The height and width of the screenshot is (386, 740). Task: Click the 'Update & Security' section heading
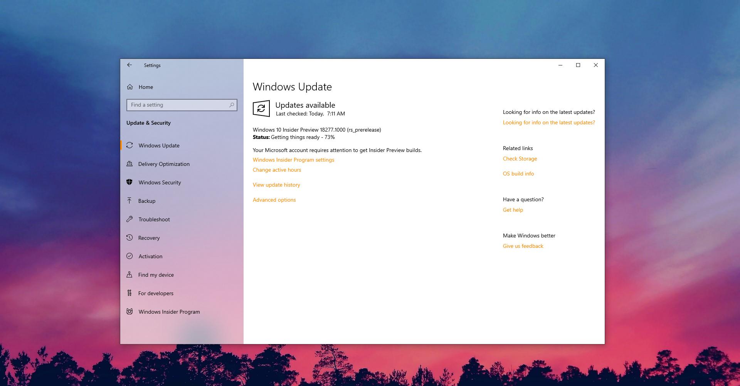click(148, 123)
